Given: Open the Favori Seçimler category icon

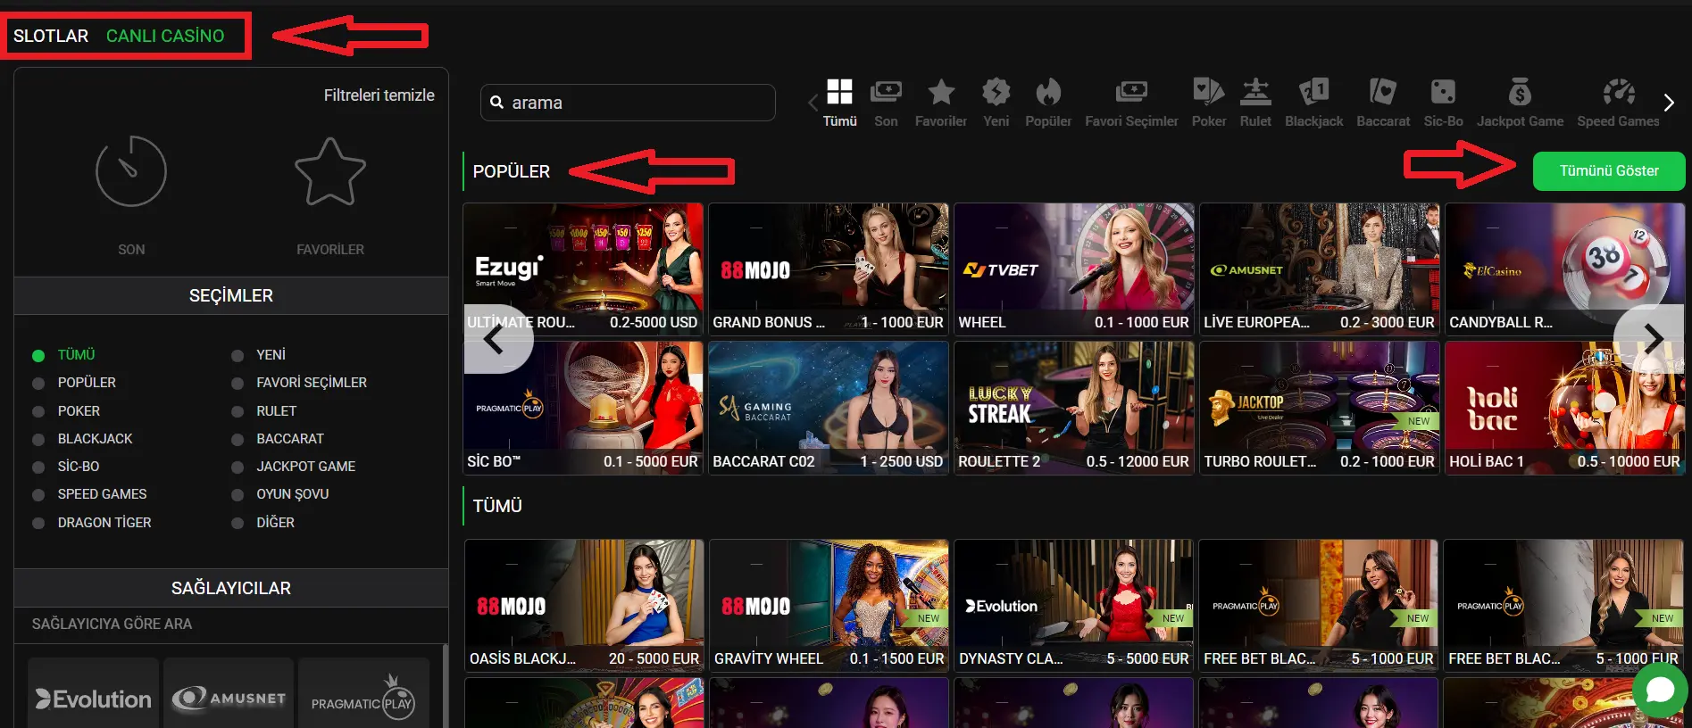Looking at the screenshot, I should [1131, 92].
